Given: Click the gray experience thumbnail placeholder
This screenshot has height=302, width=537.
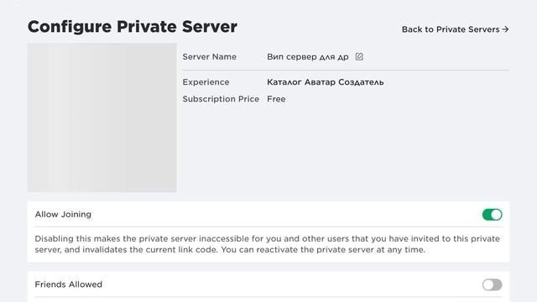Looking at the screenshot, I should [102, 117].
